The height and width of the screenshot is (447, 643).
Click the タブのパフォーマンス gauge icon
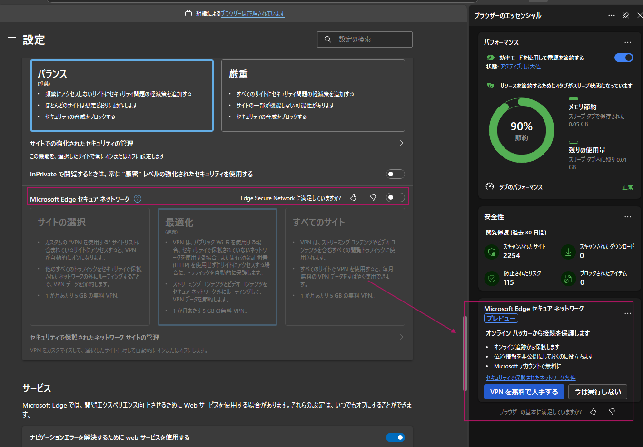pyautogui.click(x=490, y=186)
